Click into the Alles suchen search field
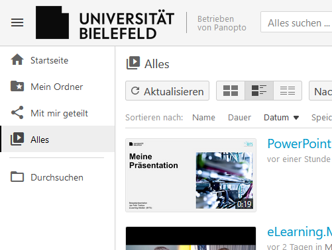Viewport: 332px width, 250px height. (296, 22)
